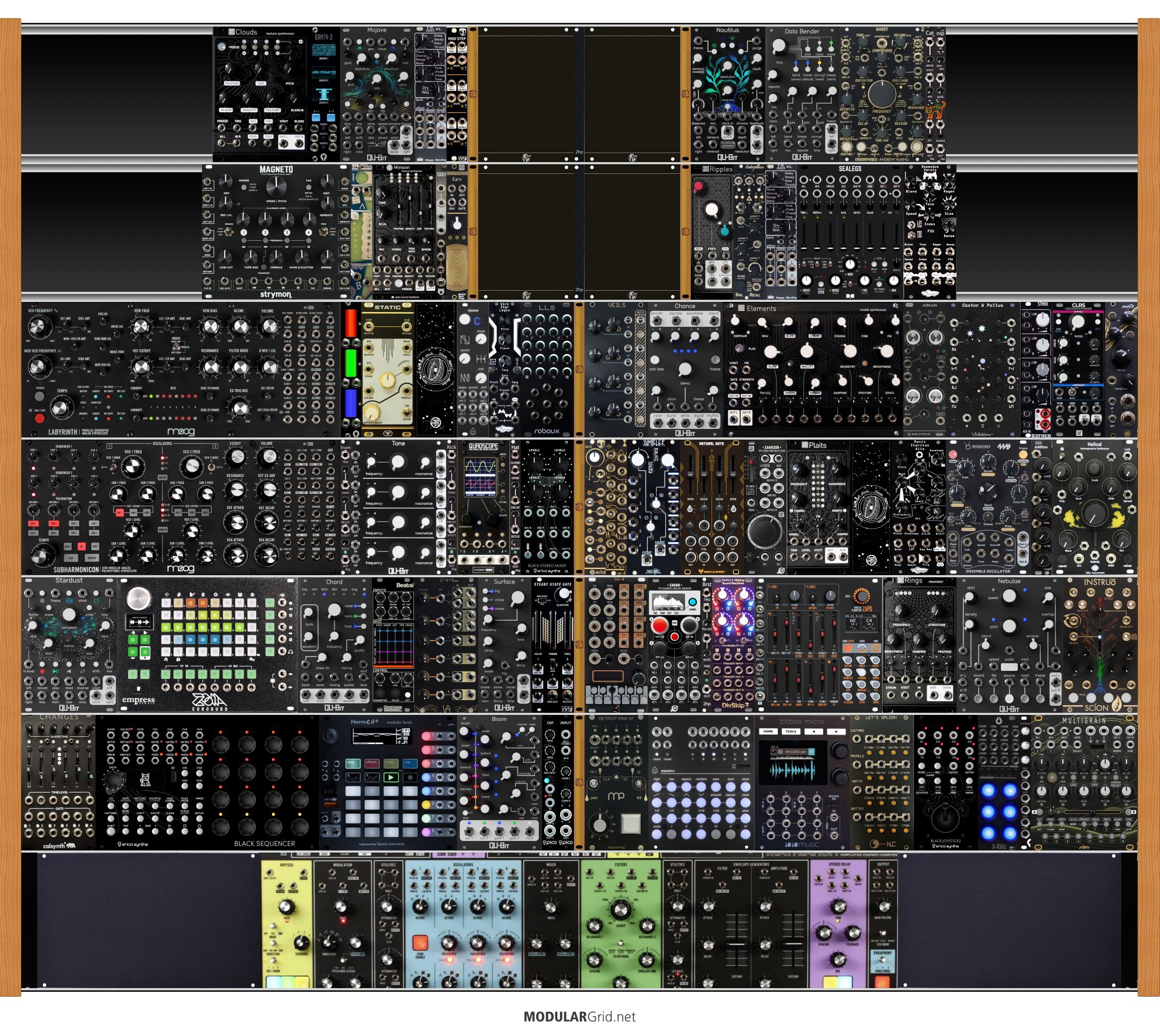Click green play pad on Hermod+
The height and width of the screenshot is (1028, 1160).
[391, 777]
